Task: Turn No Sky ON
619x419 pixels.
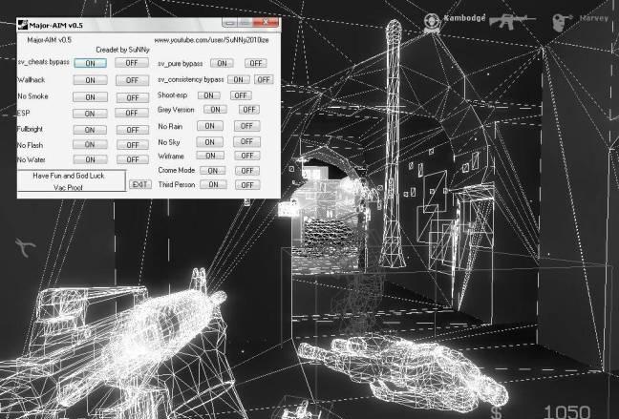Action: (x=209, y=141)
